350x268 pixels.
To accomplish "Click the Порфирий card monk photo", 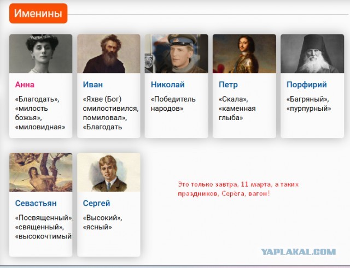I will pos(312,53).
